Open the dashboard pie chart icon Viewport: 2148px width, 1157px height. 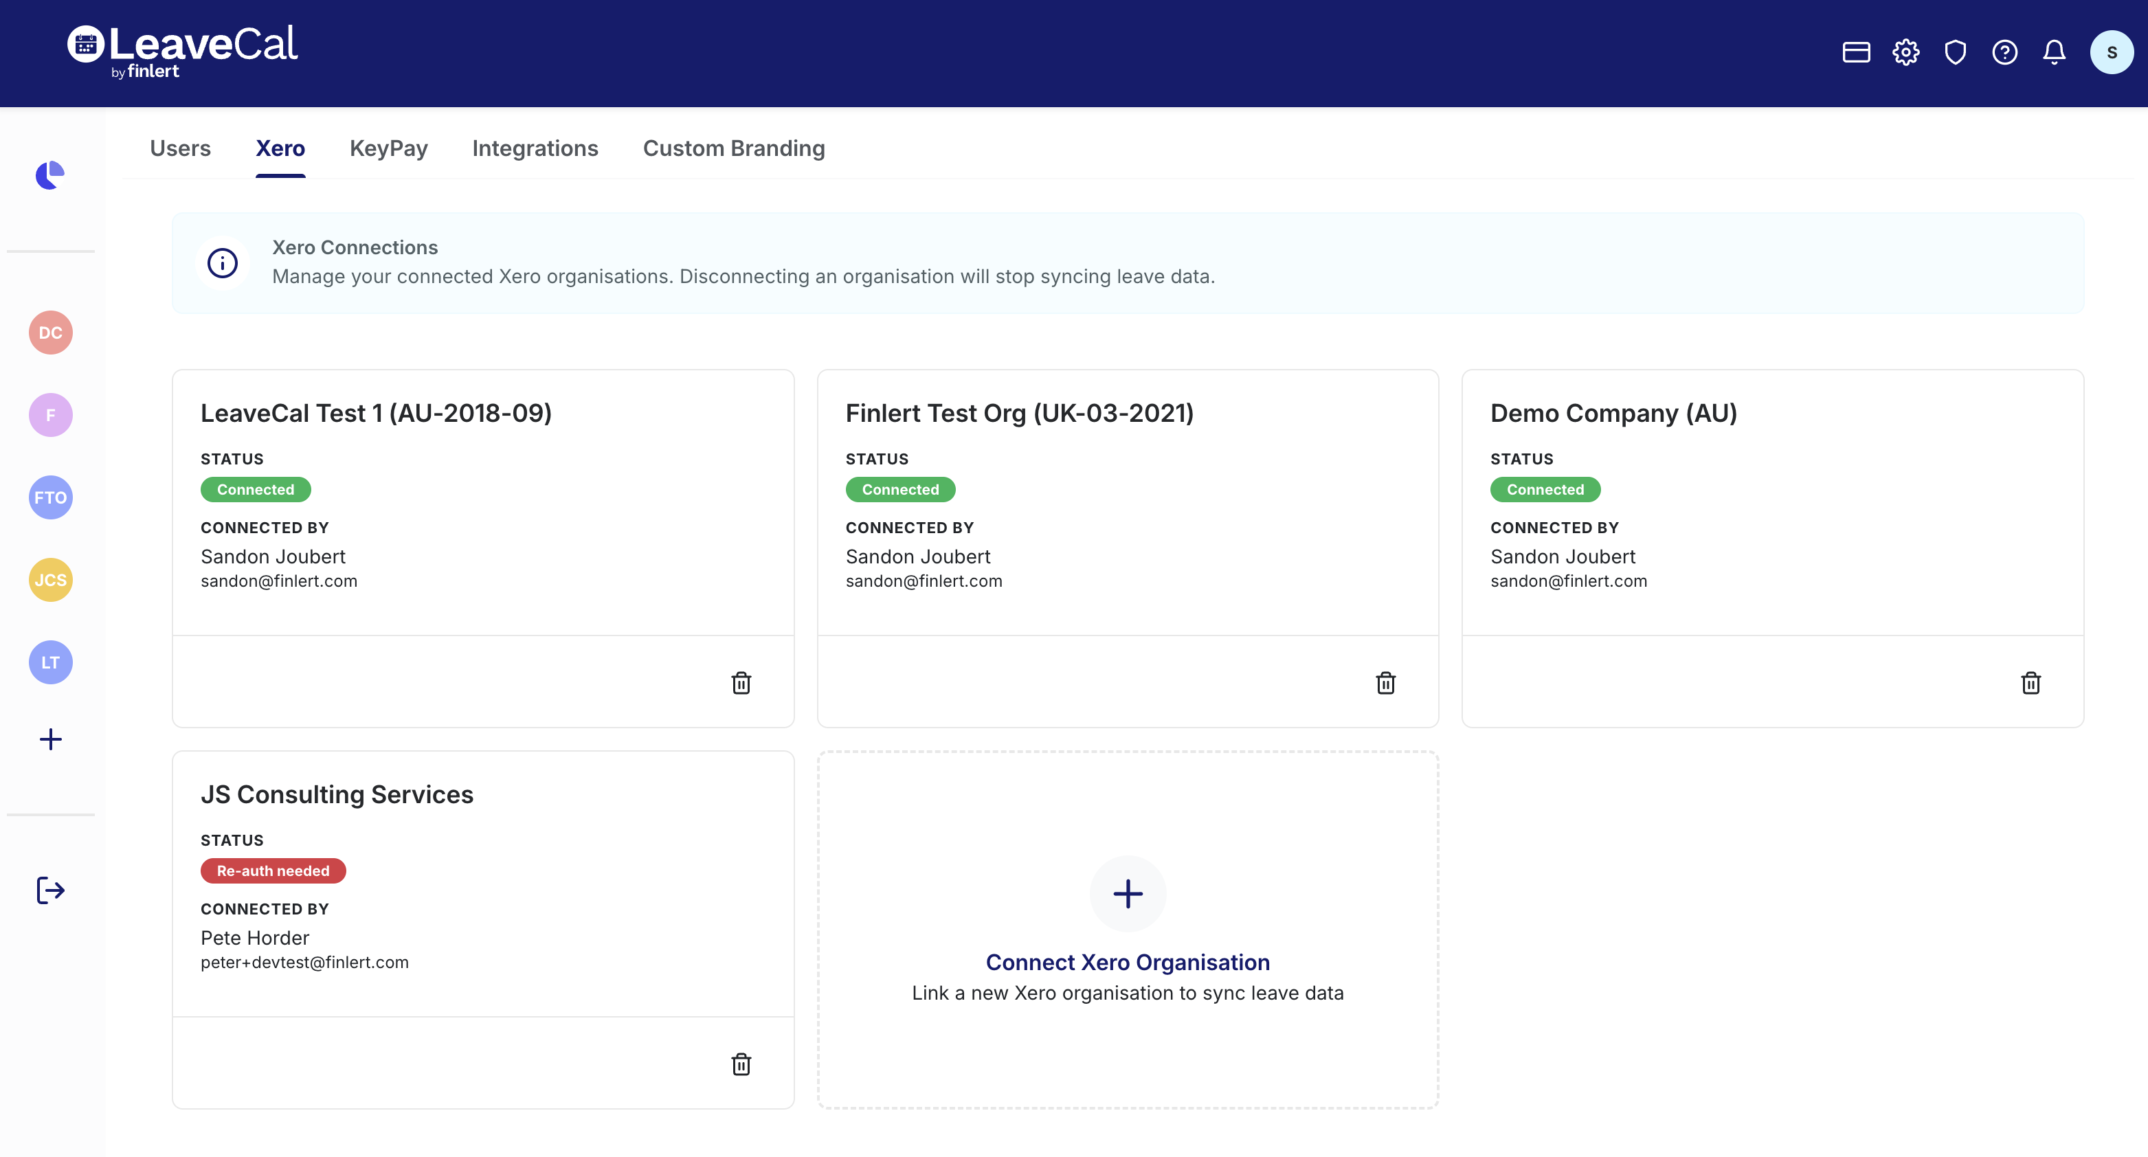50,175
